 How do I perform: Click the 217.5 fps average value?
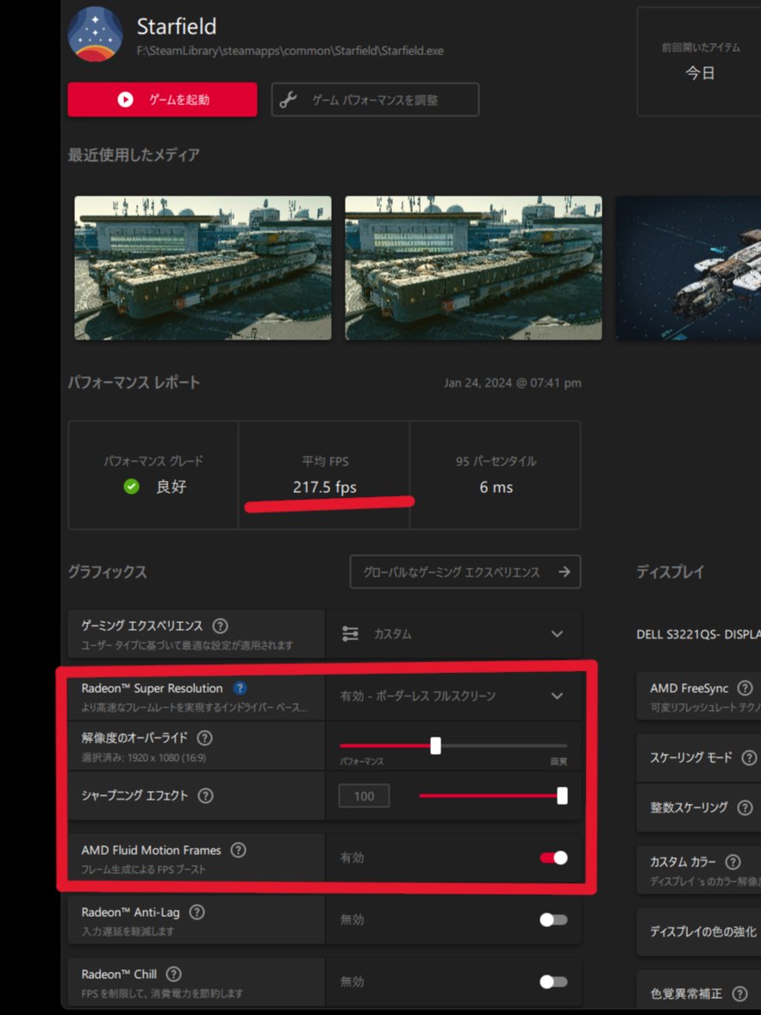tap(324, 487)
